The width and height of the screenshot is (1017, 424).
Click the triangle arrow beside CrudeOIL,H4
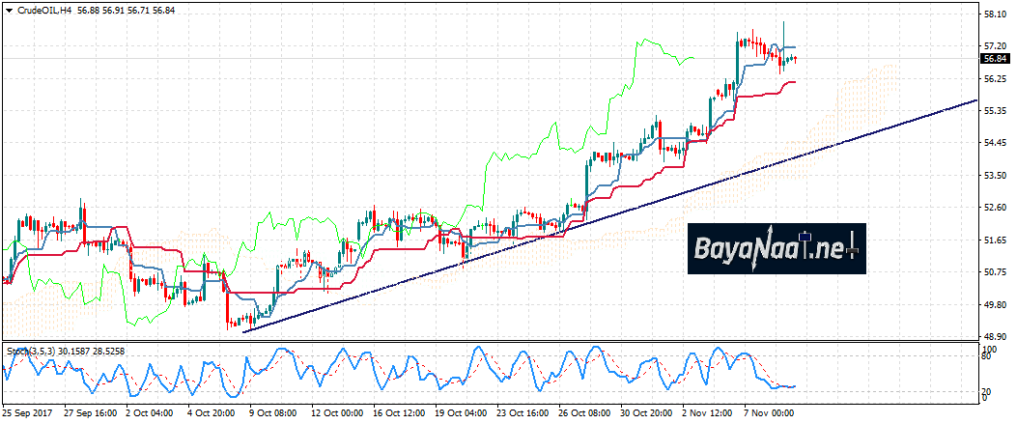pos(10,10)
